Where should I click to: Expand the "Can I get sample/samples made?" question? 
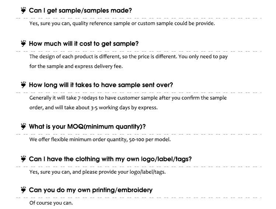coord(80,11)
